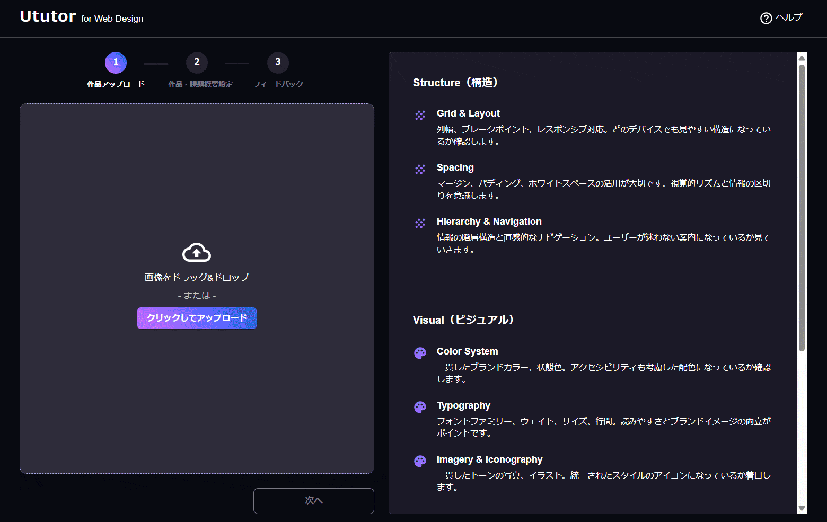The image size is (827, 522).
Task: Click the 次へ button
Action: (313, 500)
